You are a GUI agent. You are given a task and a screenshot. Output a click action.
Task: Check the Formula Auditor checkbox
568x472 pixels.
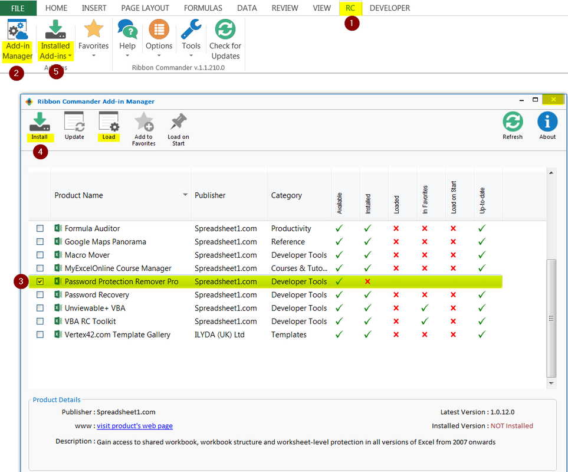point(40,228)
